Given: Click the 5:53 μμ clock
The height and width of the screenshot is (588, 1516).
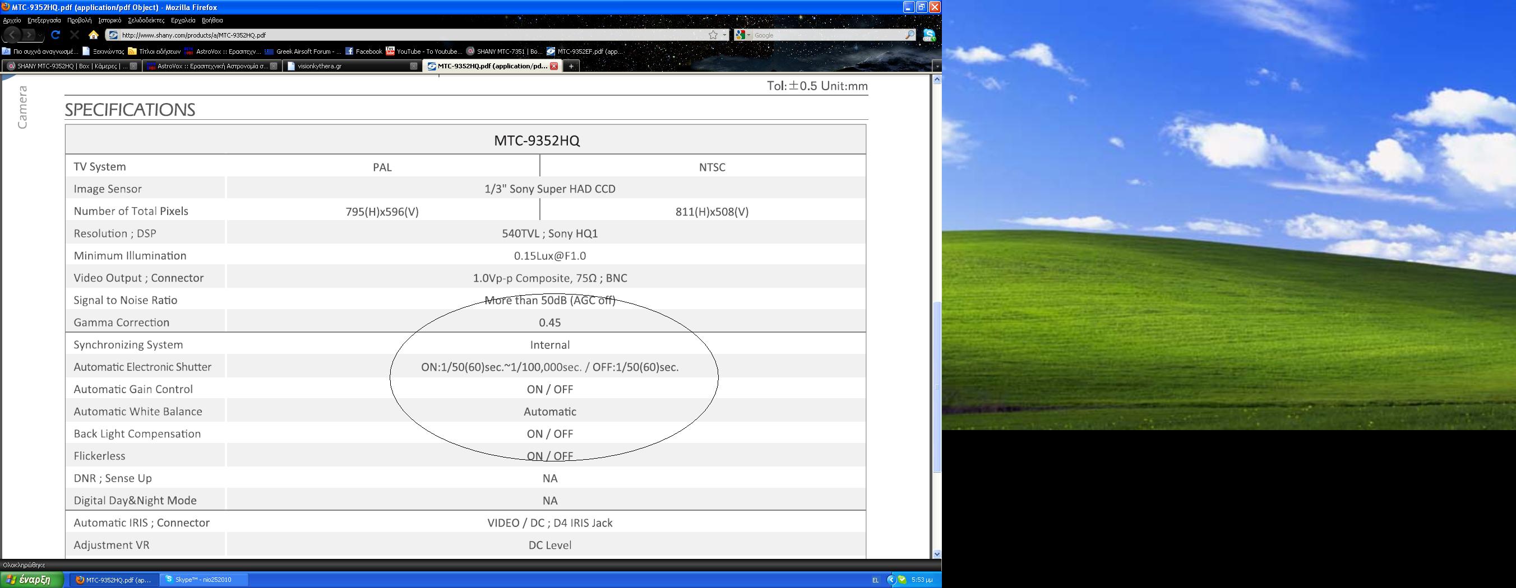Looking at the screenshot, I should (922, 580).
